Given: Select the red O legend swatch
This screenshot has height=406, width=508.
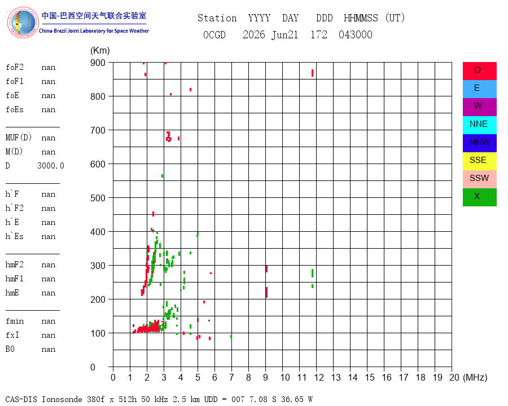Looking at the screenshot, I should (479, 71).
